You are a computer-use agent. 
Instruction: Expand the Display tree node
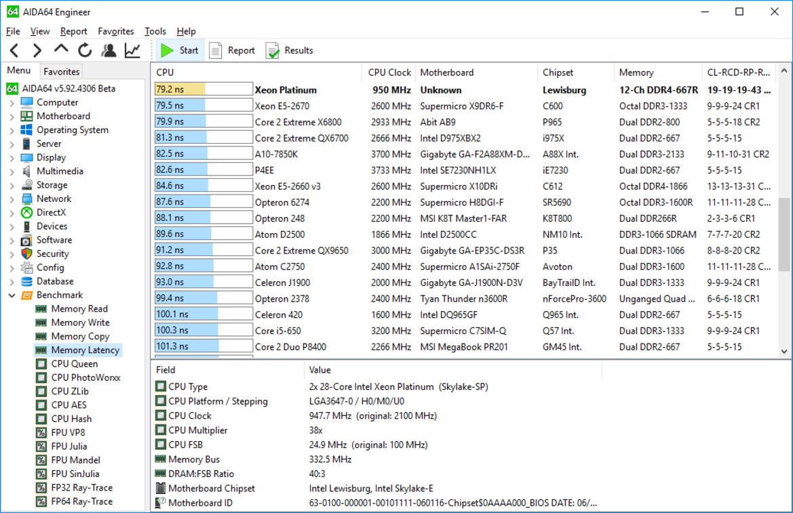(x=12, y=158)
